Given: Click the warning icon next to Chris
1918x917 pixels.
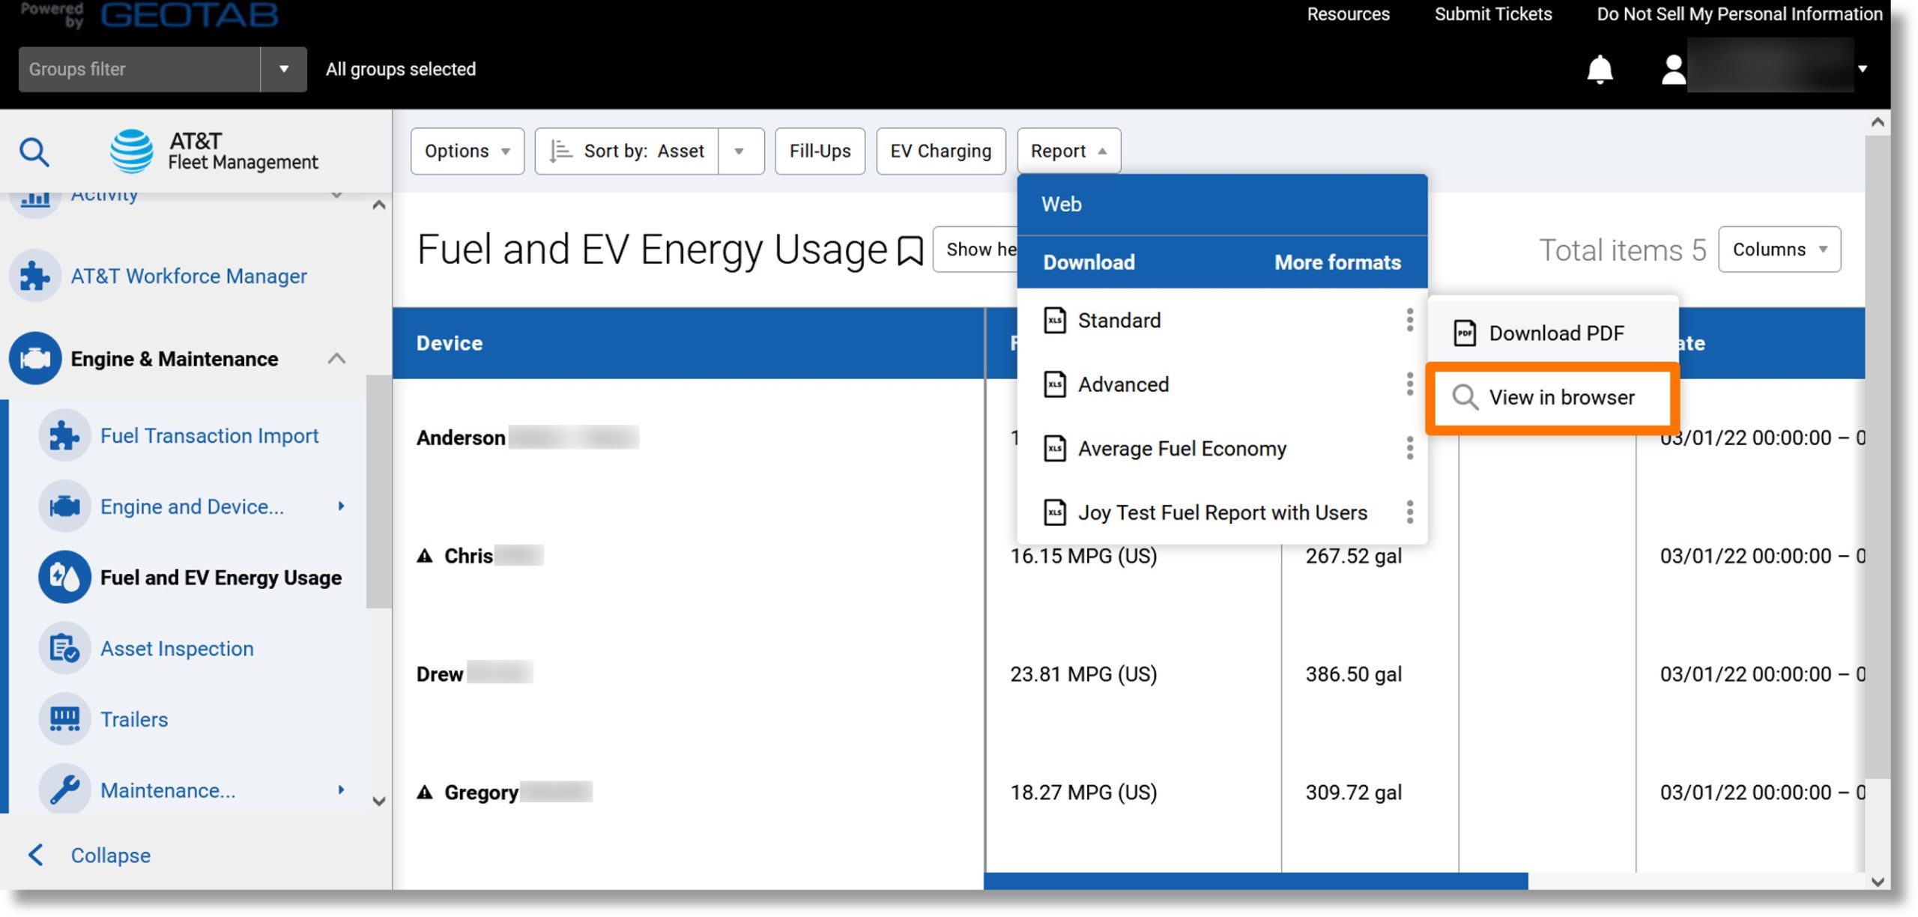Looking at the screenshot, I should tap(425, 557).
